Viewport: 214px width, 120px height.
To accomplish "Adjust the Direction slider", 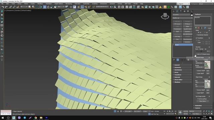I will click(201, 51).
